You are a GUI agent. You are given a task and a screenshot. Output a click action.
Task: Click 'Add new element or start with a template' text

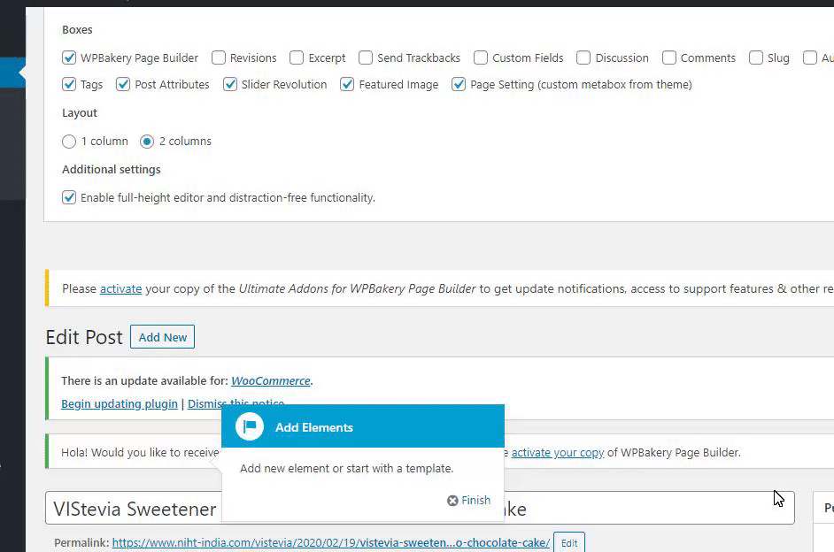pyautogui.click(x=346, y=468)
